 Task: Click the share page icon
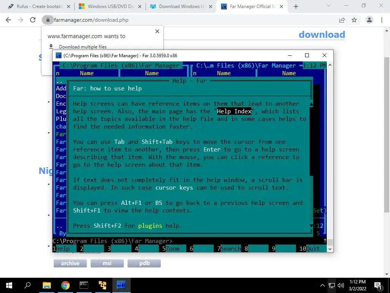click(342, 20)
